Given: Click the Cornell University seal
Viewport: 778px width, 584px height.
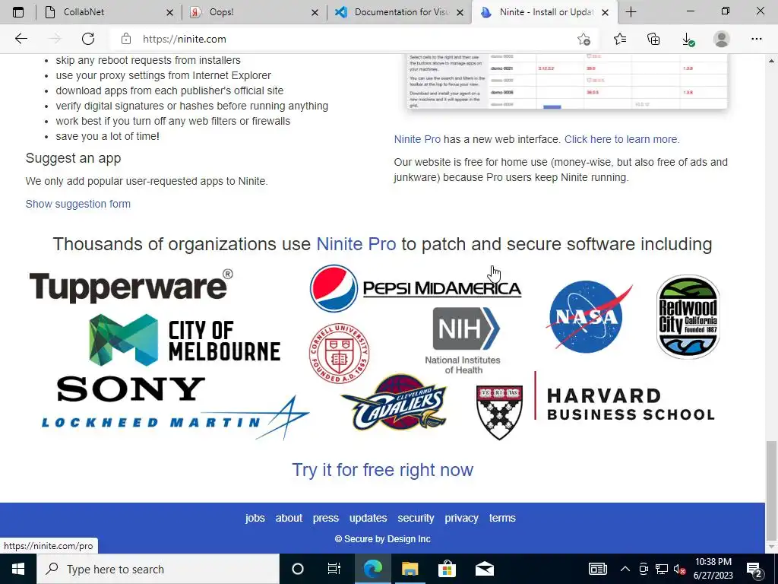Looking at the screenshot, I should (x=340, y=353).
